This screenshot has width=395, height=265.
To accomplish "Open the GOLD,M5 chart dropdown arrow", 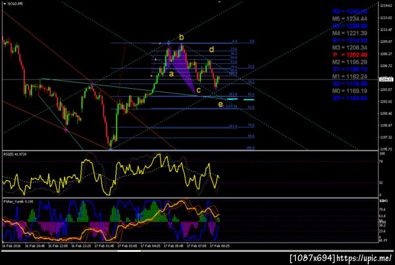I will pos(5,4).
